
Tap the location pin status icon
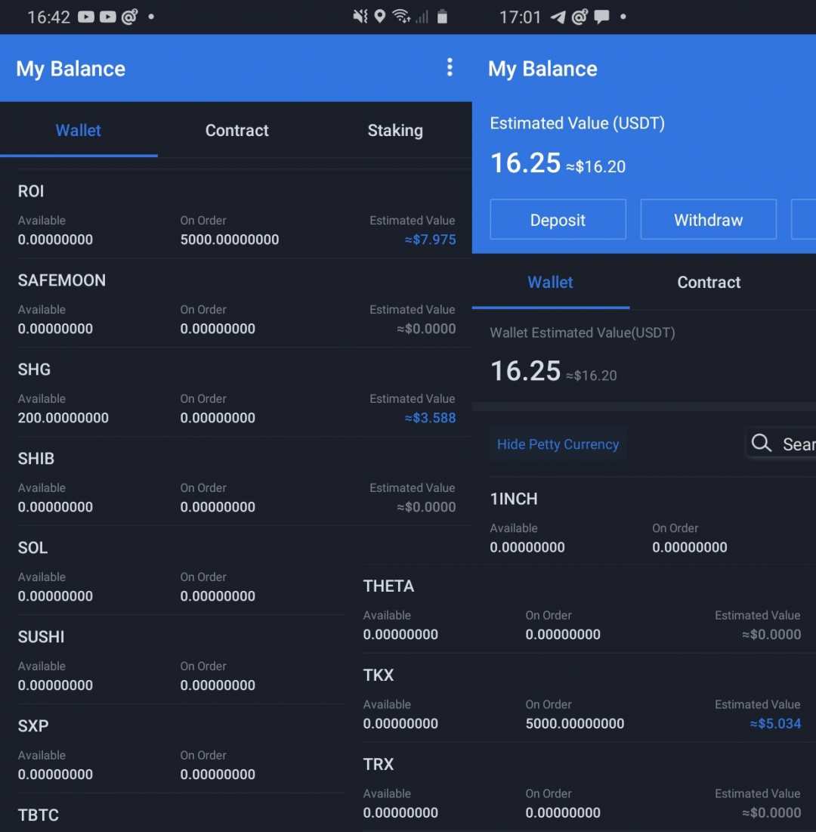pyautogui.click(x=380, y=17)
